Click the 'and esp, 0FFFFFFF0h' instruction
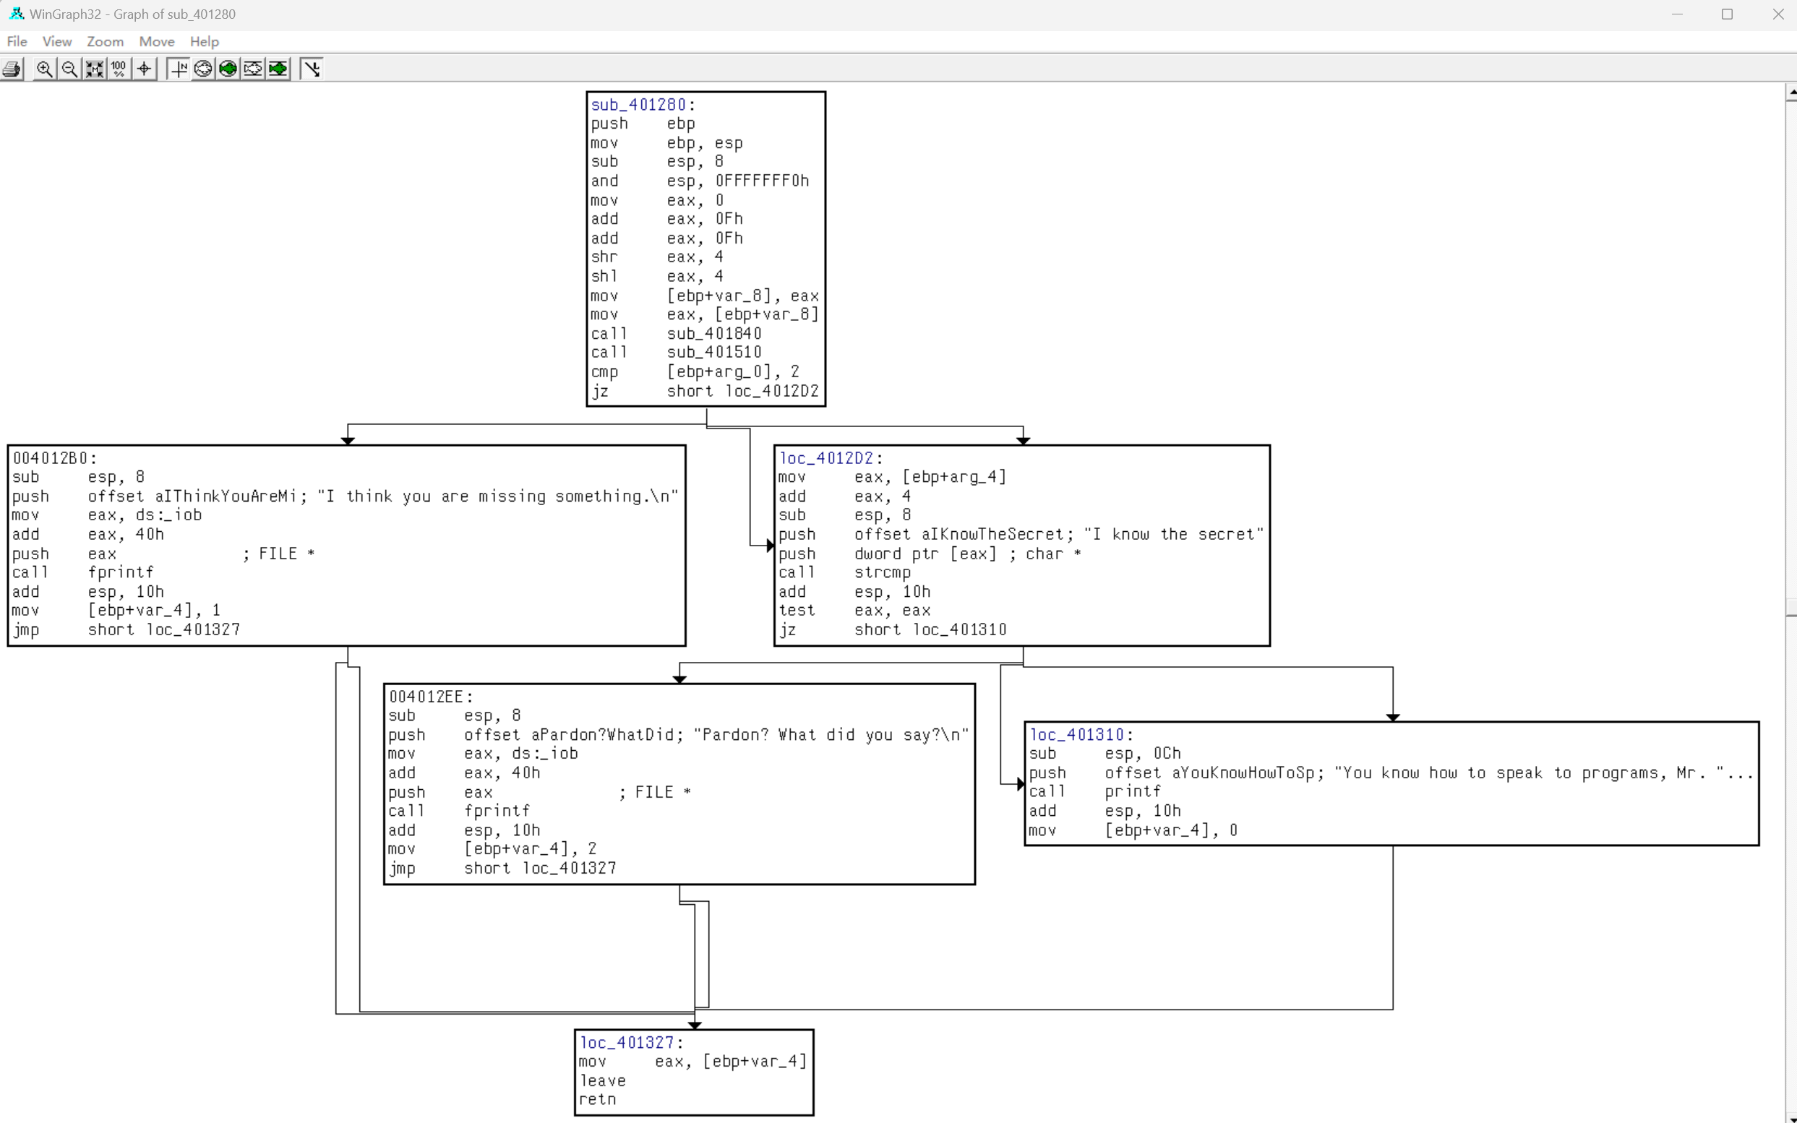Image resolution: width=1797 pixels, height=1123 pixels. click(x=700, y=181)
